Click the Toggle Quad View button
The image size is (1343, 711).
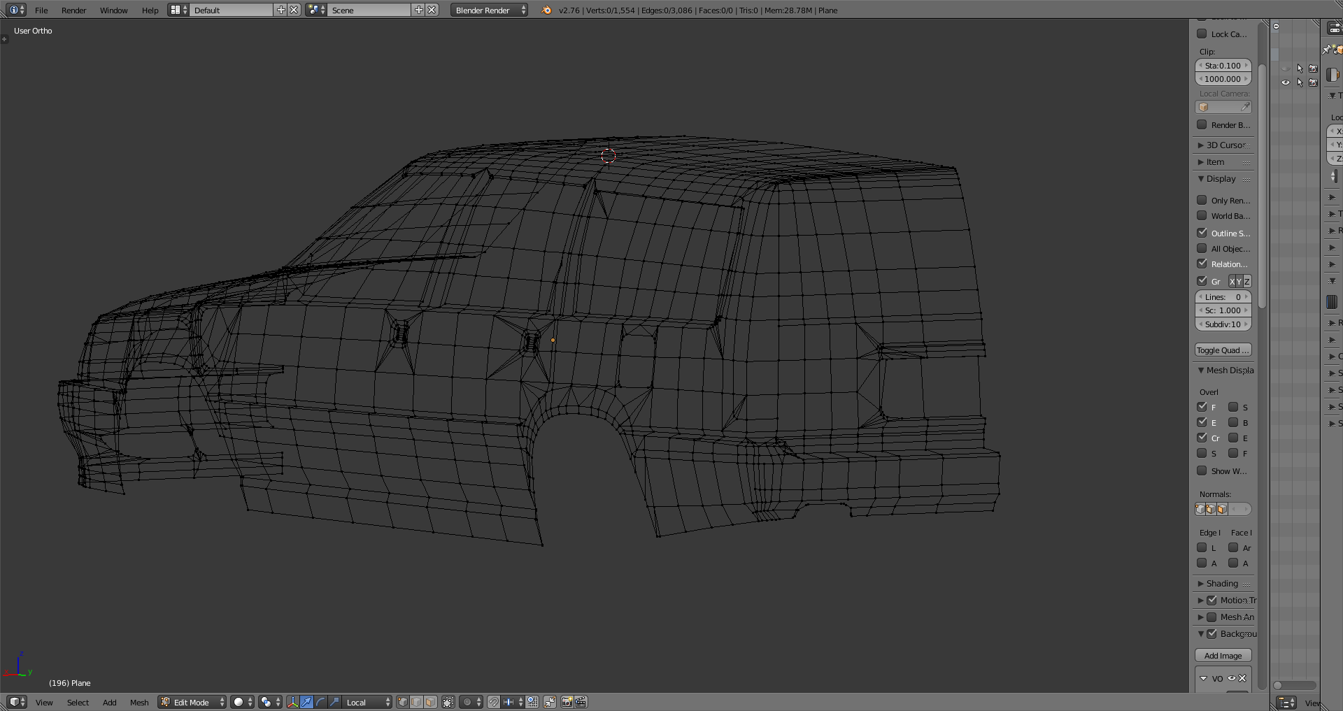point(1223,350)
